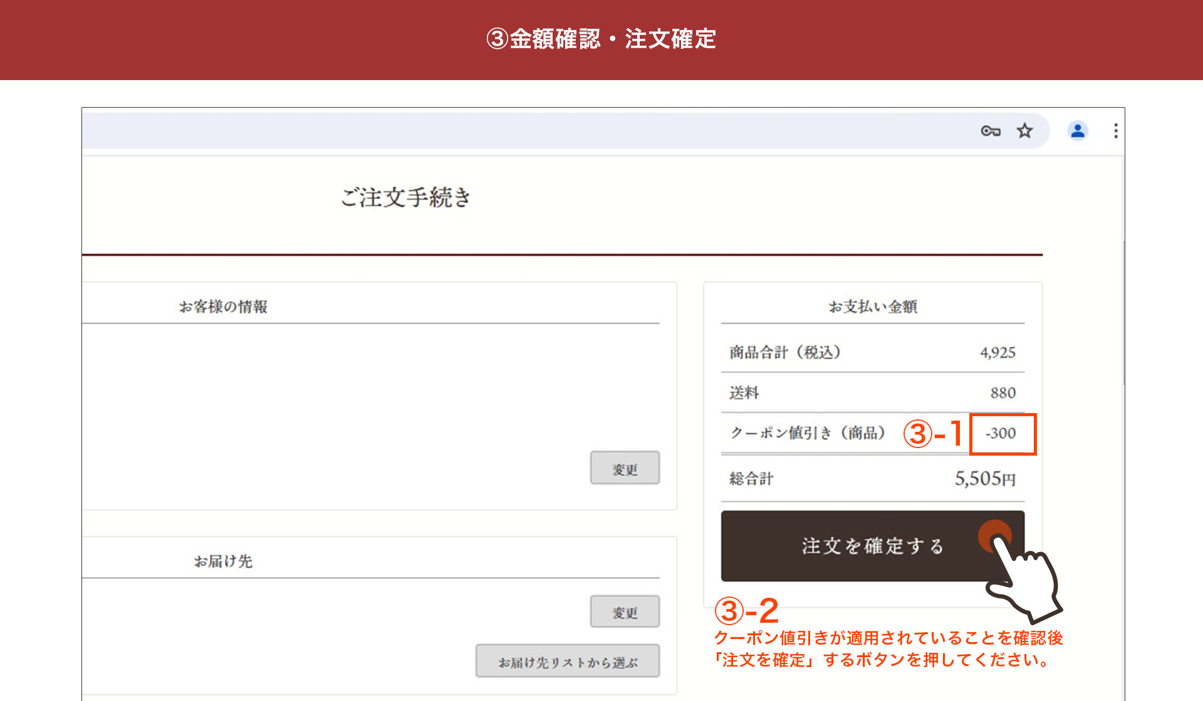
Task: Select the お支払い金額 panel heading
Action: point(873,306)
